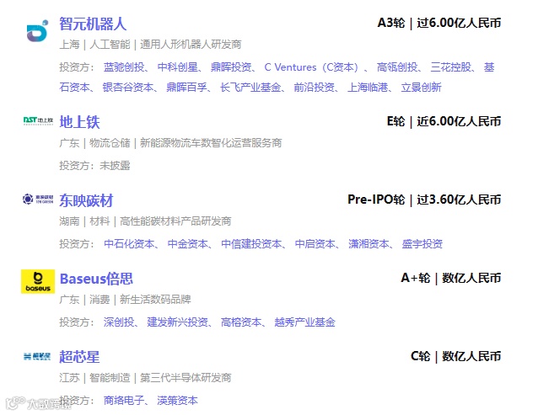This screenshot has width=538, height=415.
Task: Open investor link 银杏谷资本
Action: click(127, 88)
